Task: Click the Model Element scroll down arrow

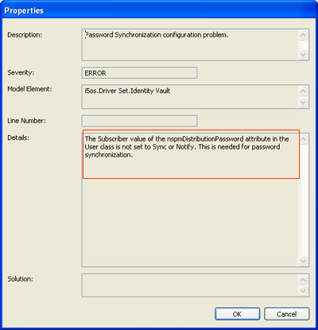Action: tap(303, 103)
